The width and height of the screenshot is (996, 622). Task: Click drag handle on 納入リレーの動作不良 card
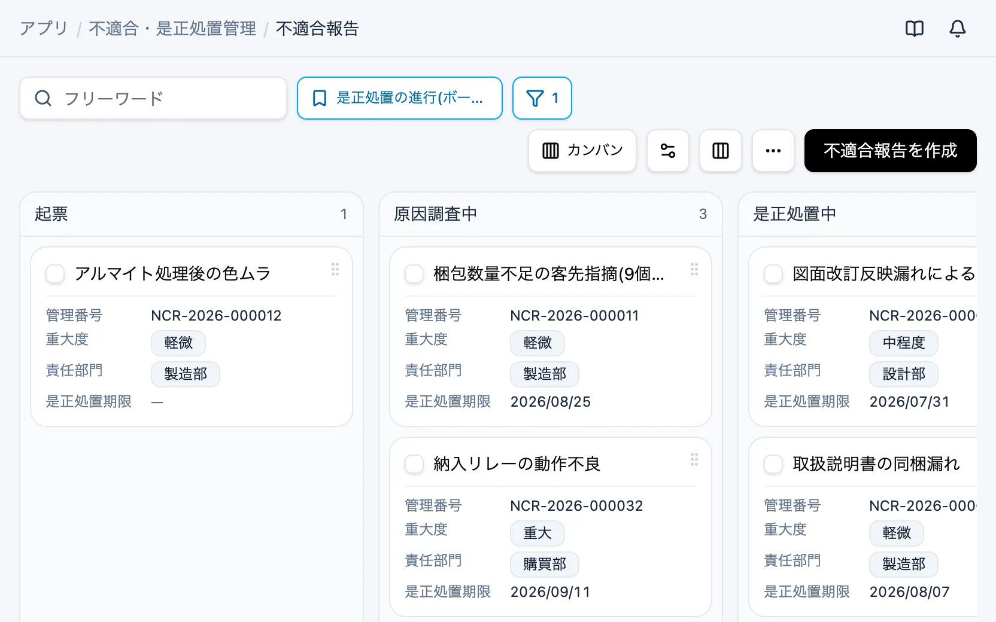pos(694,459)
